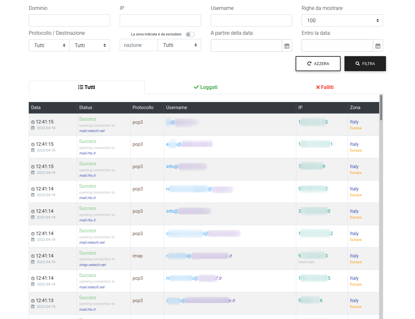Click the AZZERA reset button
This screenshot has height=319, width=415.
[x=318, y=63]
